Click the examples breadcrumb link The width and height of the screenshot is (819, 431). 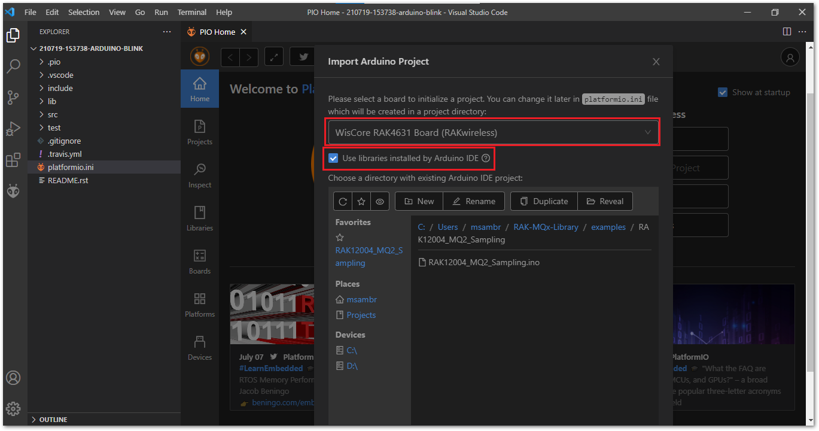tap(608, 227)
